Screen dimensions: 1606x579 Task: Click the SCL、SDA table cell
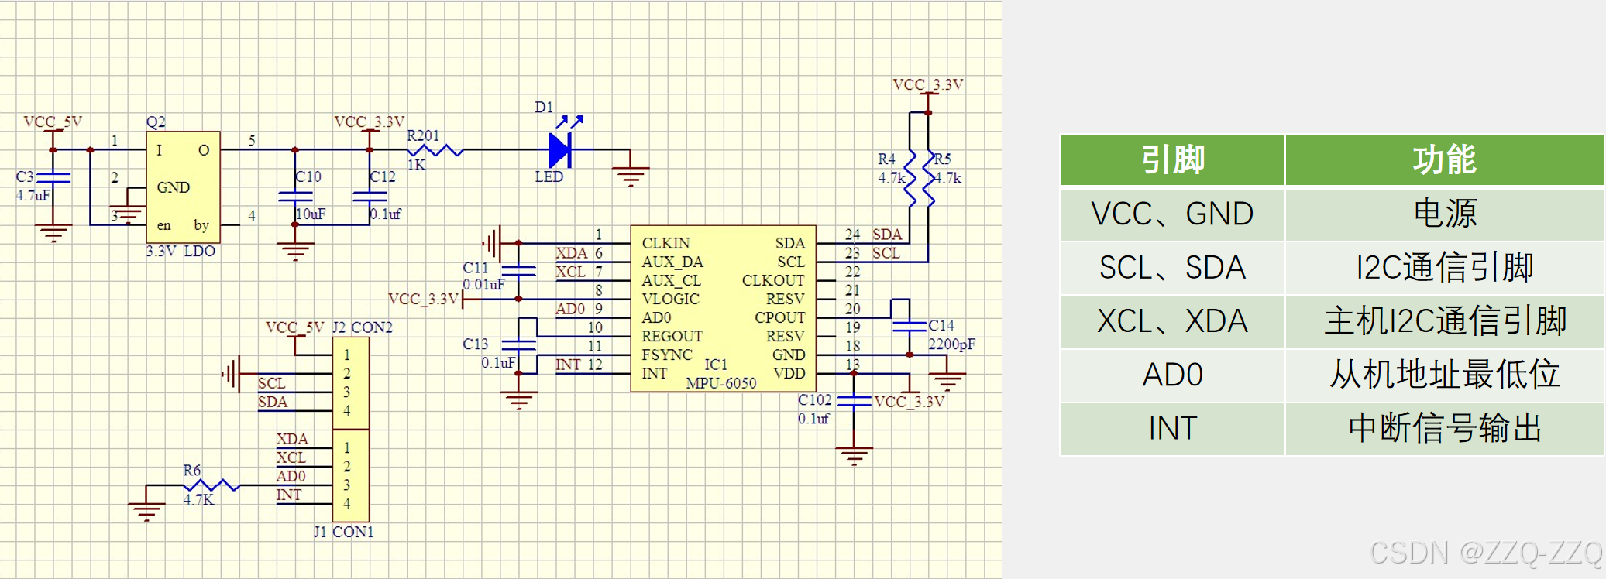(1172, 268)
